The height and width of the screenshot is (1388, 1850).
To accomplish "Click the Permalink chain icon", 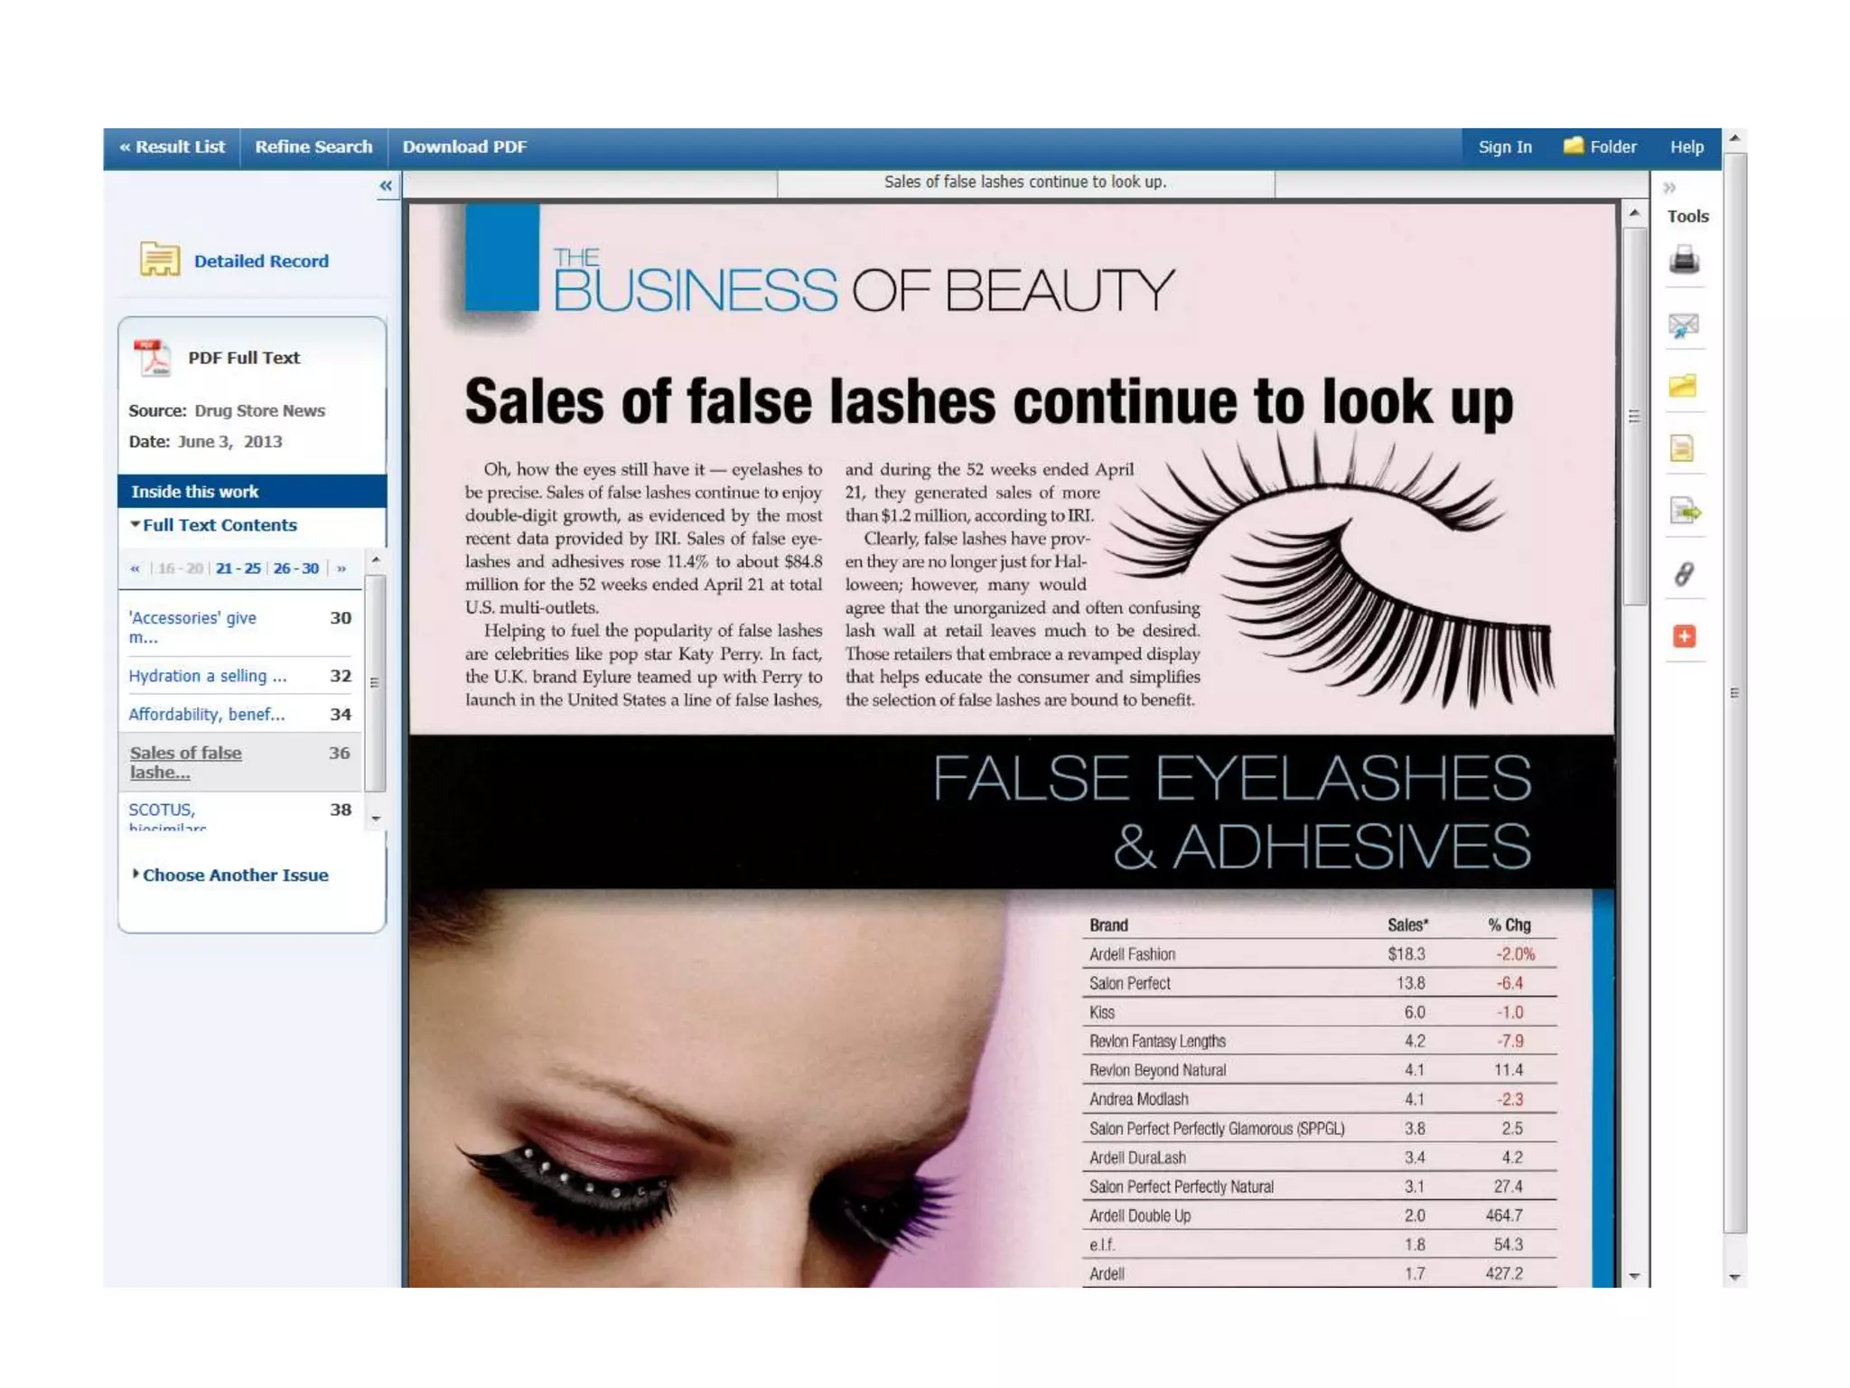I will coord(1684,574).
